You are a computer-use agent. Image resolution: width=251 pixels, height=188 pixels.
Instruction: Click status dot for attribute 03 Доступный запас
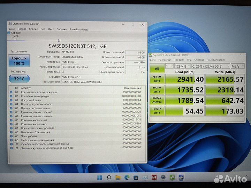coord(11,100)
